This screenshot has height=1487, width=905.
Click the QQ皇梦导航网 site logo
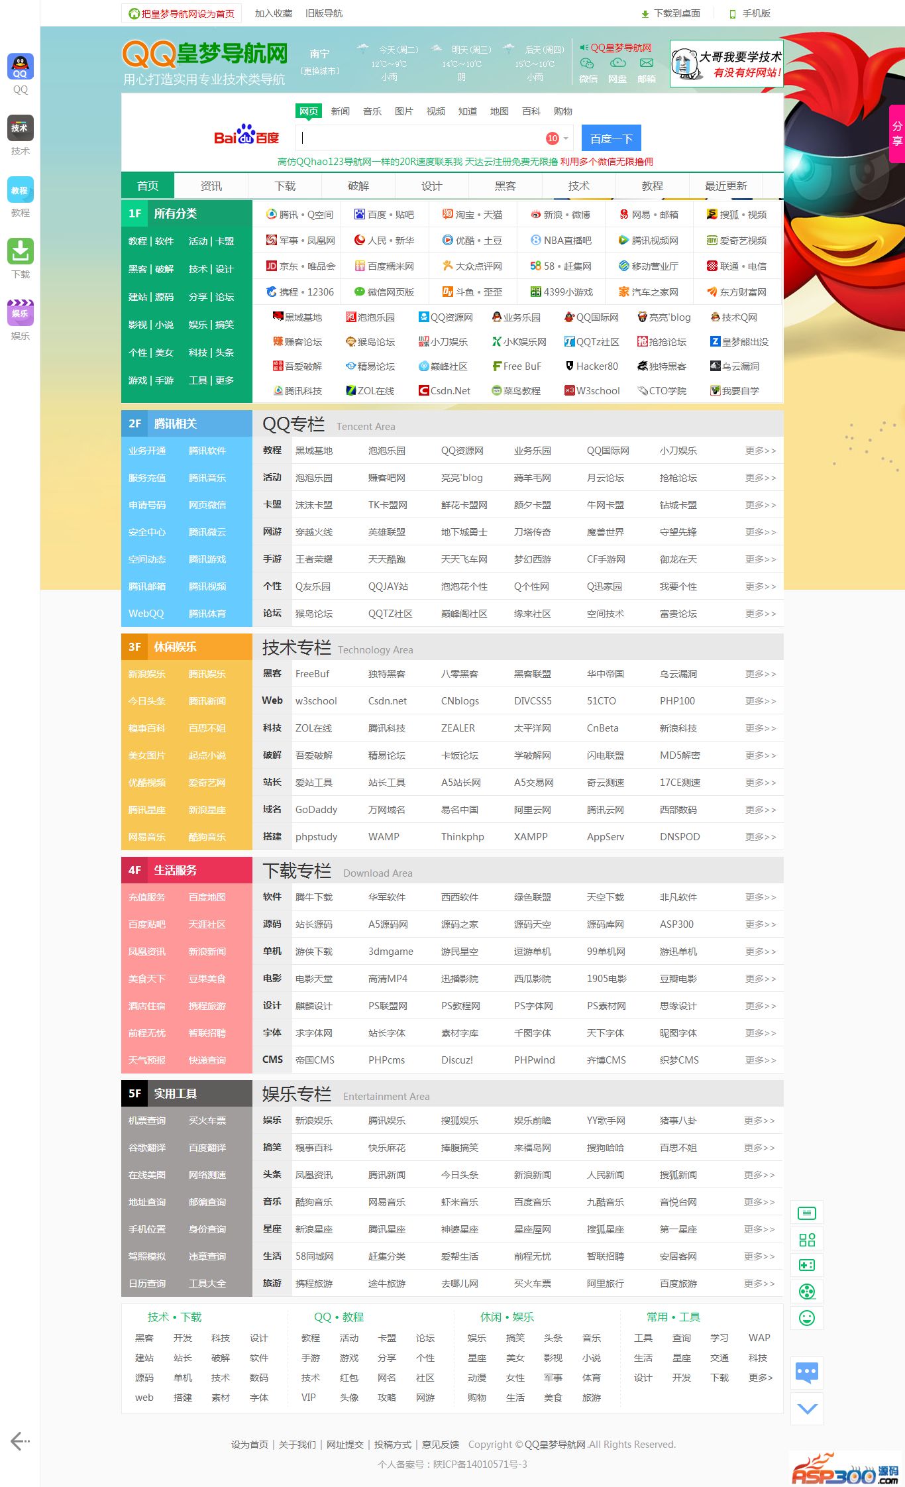(205, 54)
